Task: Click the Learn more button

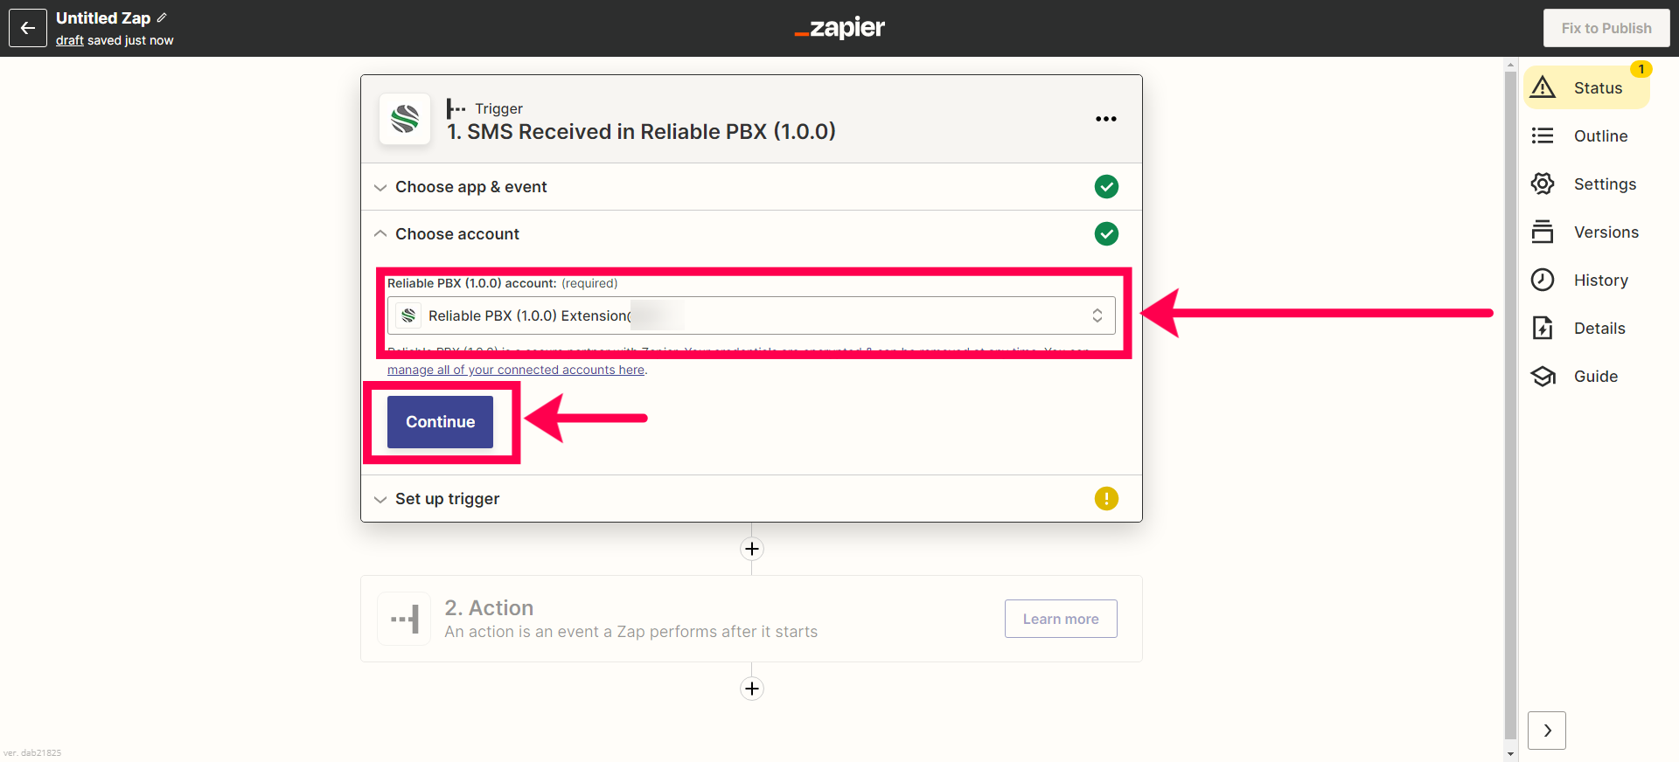Action: (1061, 619)
